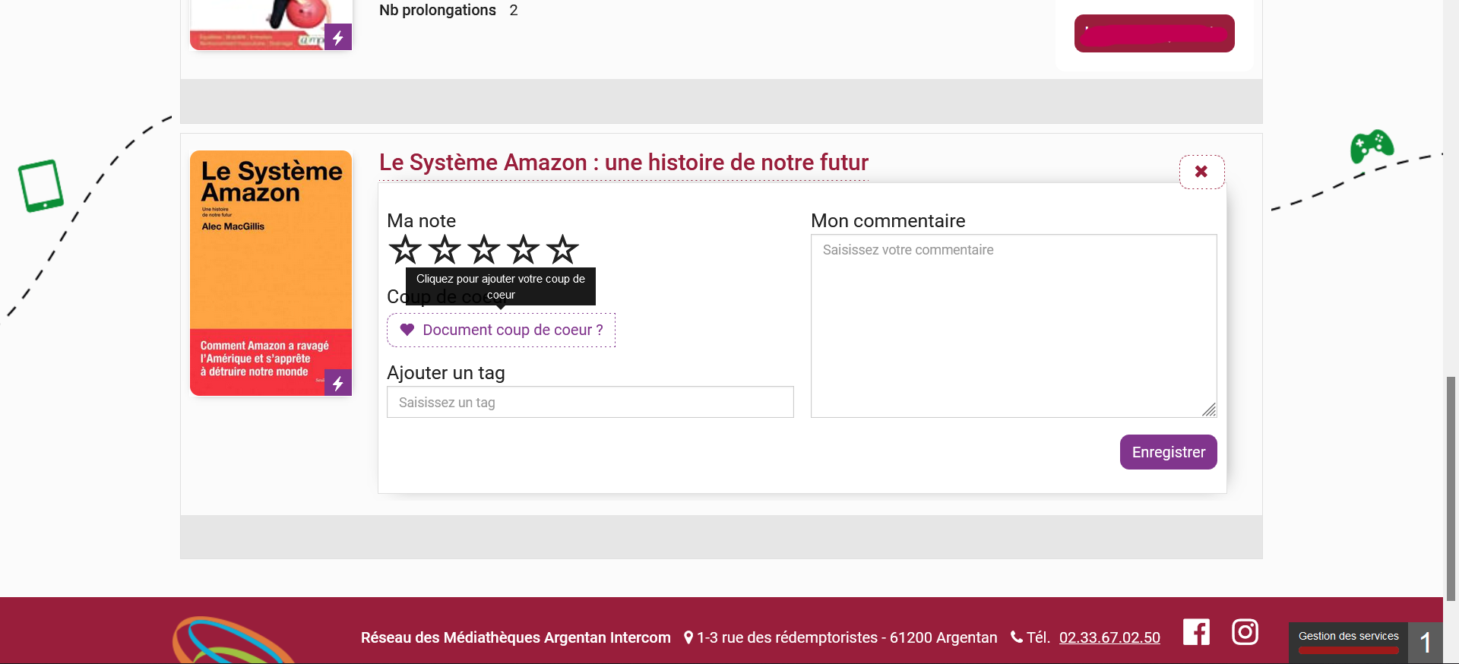The width and height of the screenshot is (1459, 664).
Task: Call the phone number 02.33.67.02.50
Action: point(1109,637)
